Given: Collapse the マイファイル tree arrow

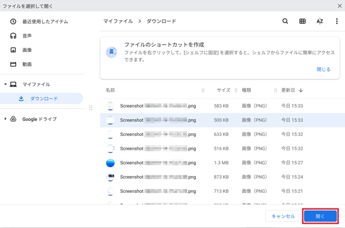Looking at the screenshot, I should (6, 85).
